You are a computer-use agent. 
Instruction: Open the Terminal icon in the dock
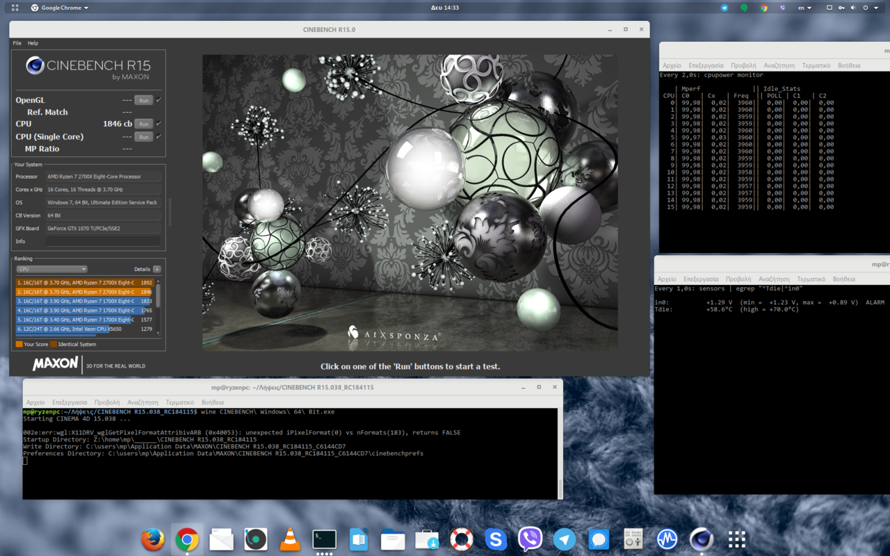[x=325, y=539]
